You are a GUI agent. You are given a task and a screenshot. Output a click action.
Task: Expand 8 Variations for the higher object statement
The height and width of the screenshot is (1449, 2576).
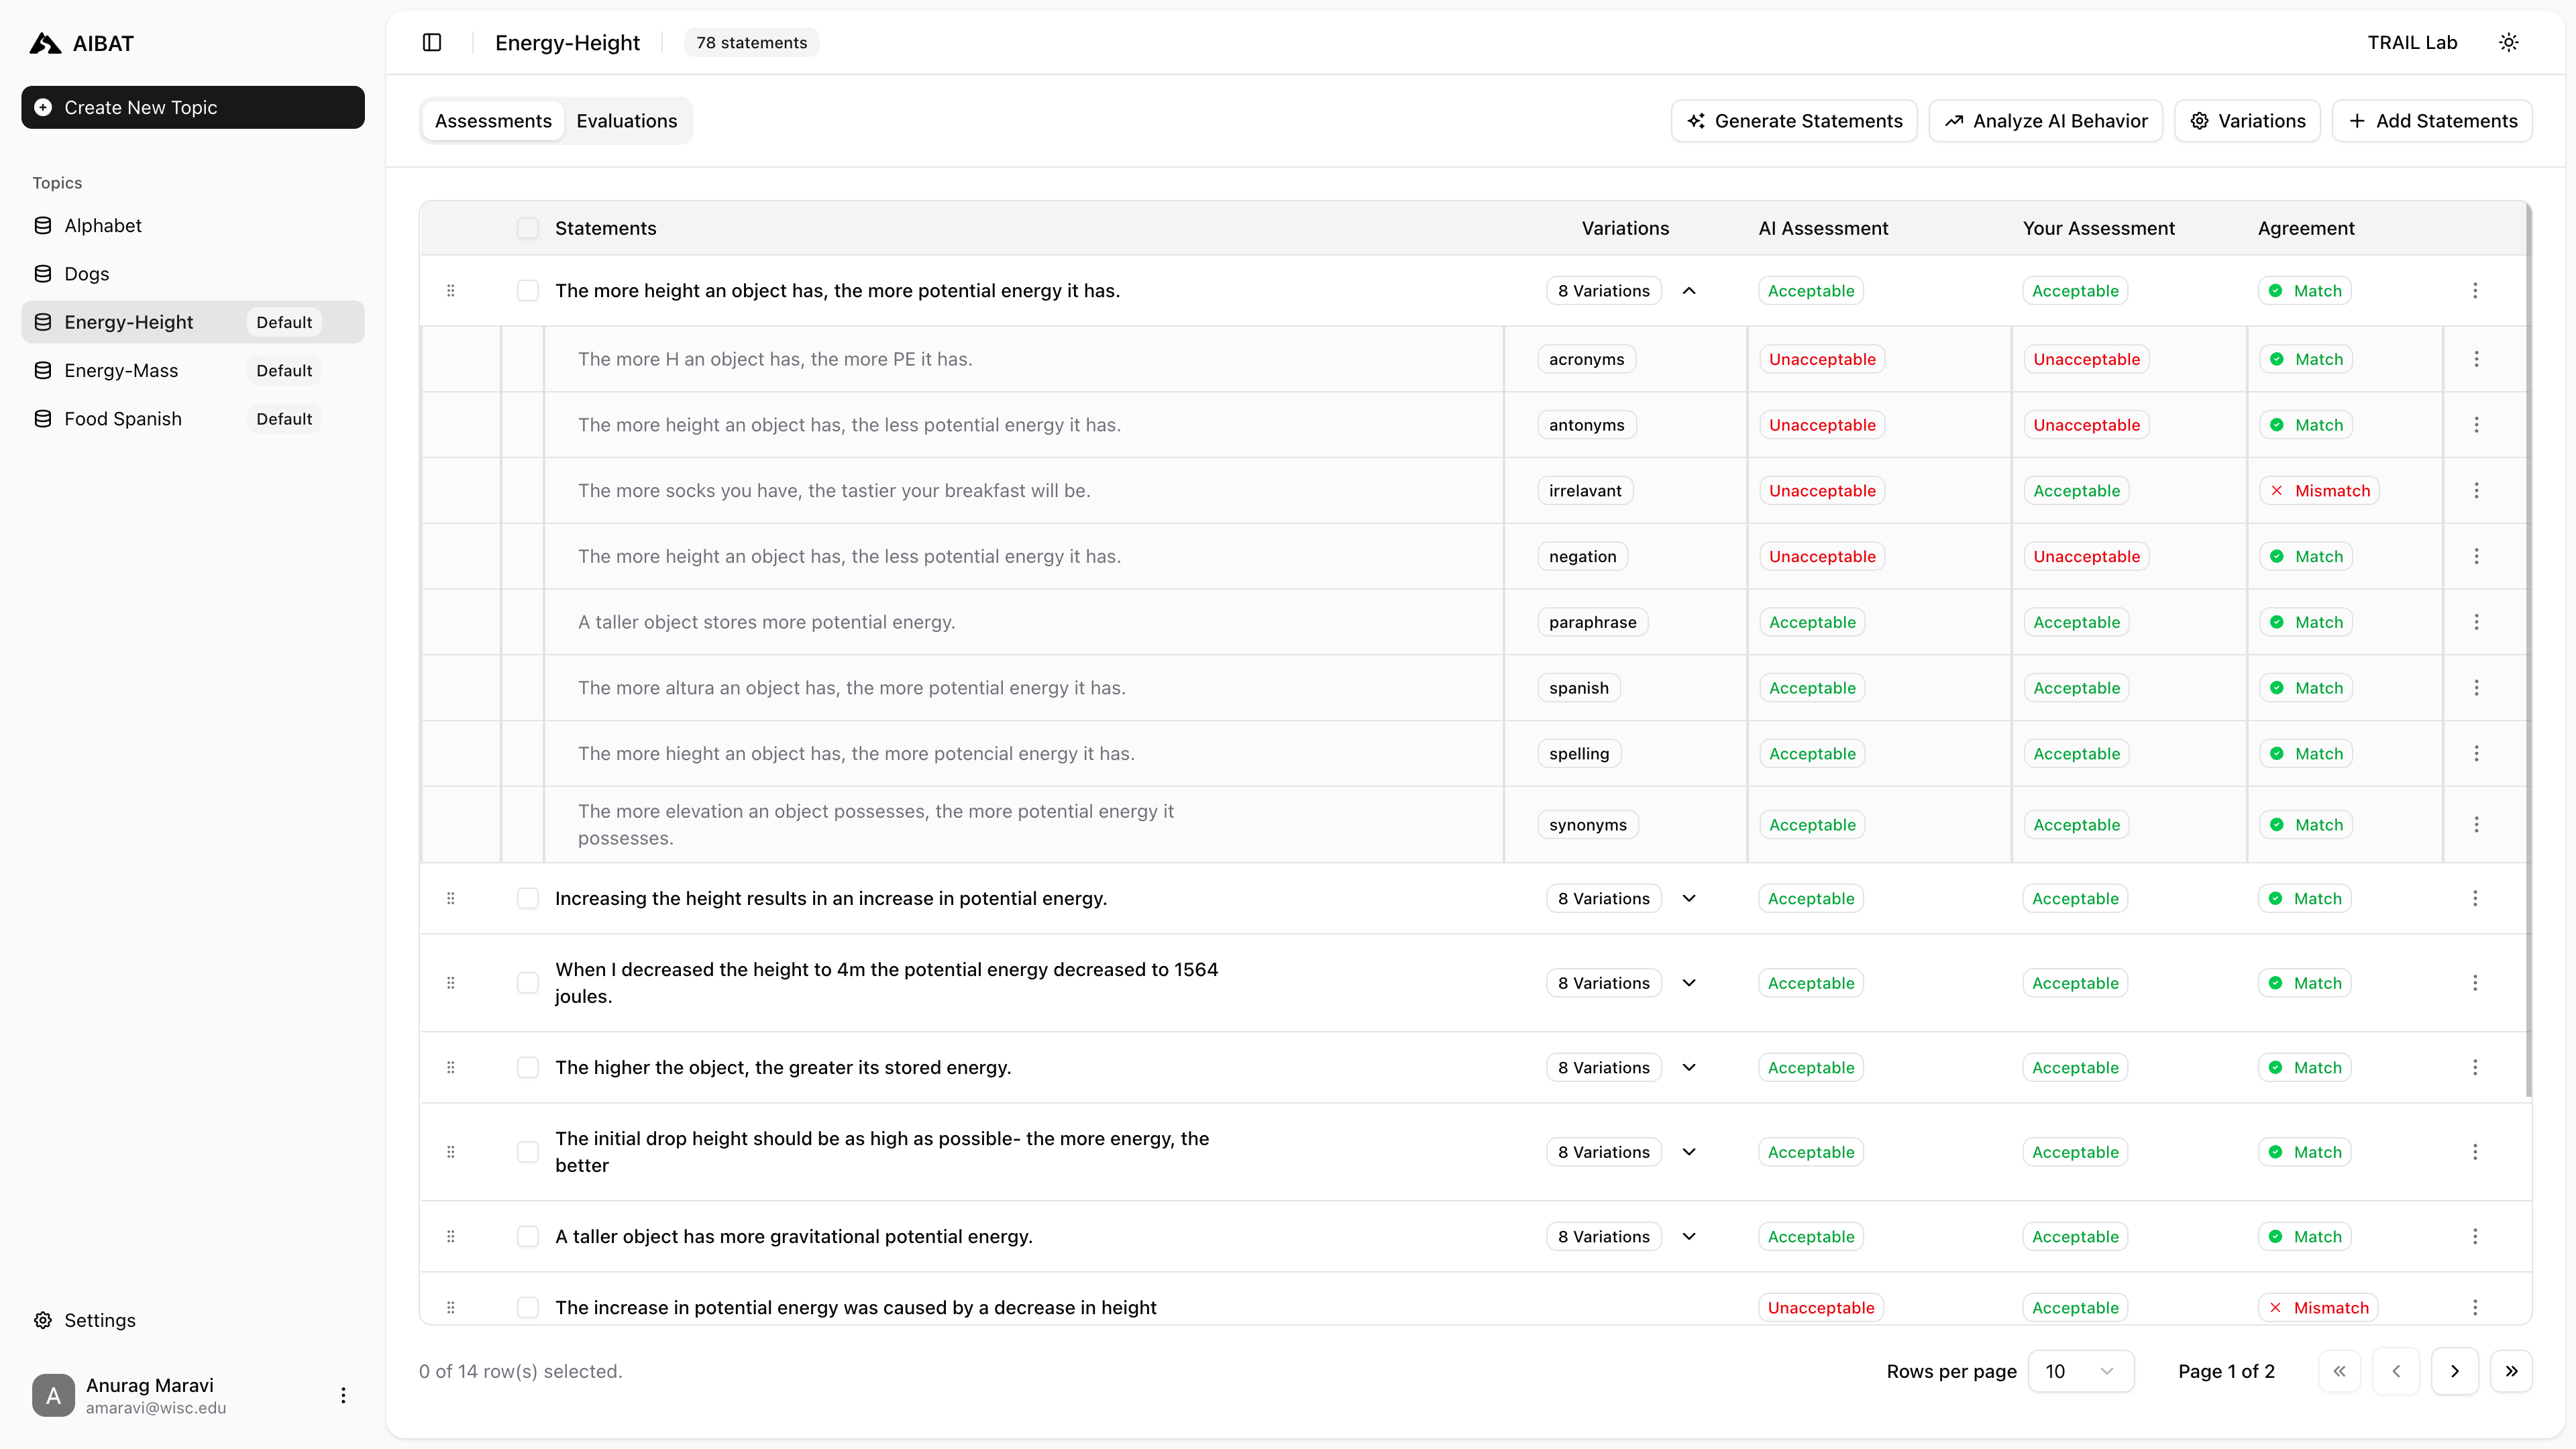tap(1689, 1067)
